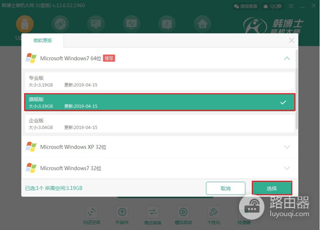Select the 专业版 edition row
The image size is (320, 230).
pos(160,81)
